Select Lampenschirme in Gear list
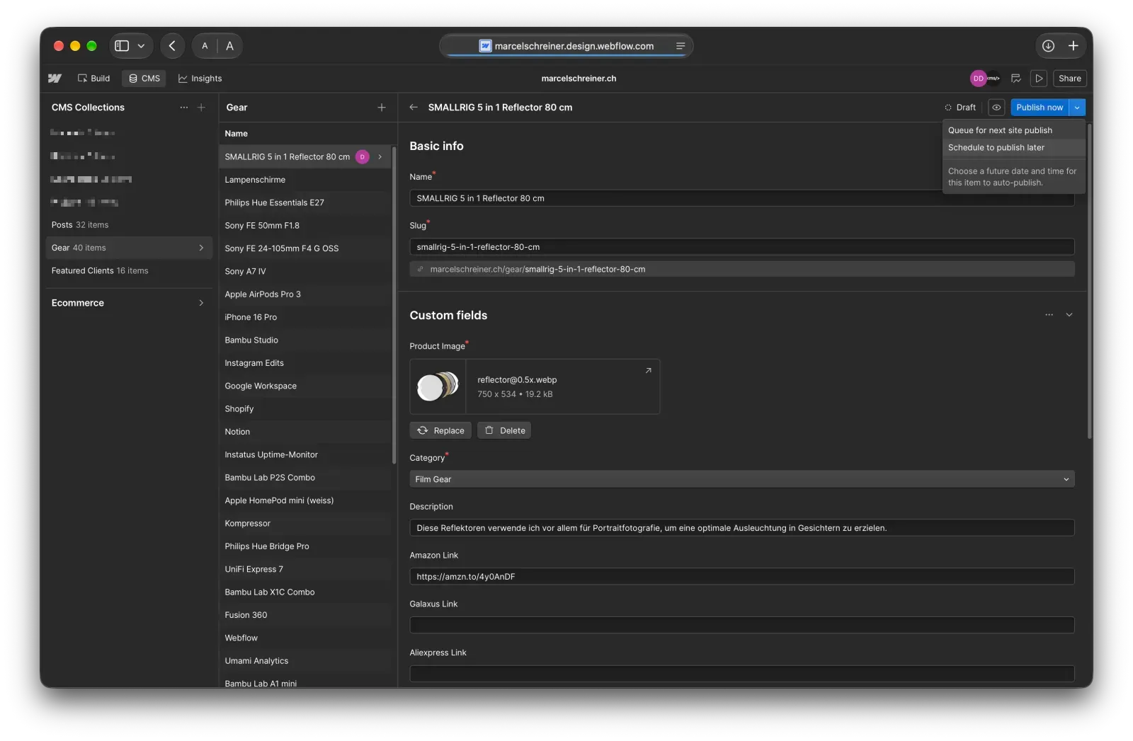This screenshot has height=741, width=1133. [304, 180]
